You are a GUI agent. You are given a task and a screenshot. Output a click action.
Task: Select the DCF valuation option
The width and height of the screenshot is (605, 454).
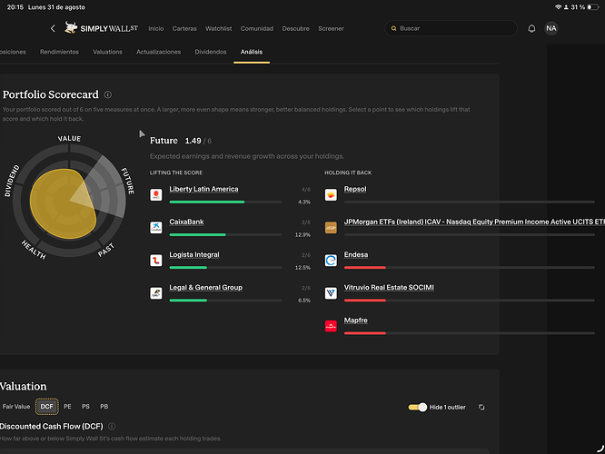coord(46,406)
